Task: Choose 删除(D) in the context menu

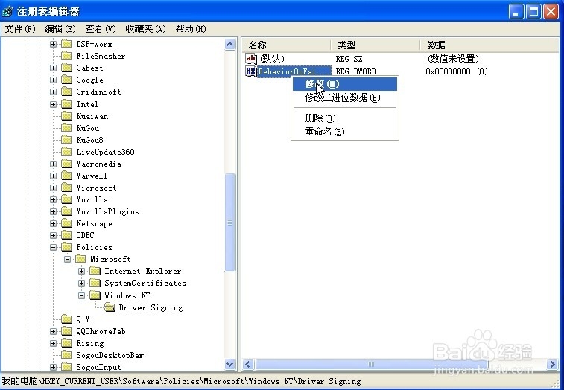Action: tap(345, 118)
